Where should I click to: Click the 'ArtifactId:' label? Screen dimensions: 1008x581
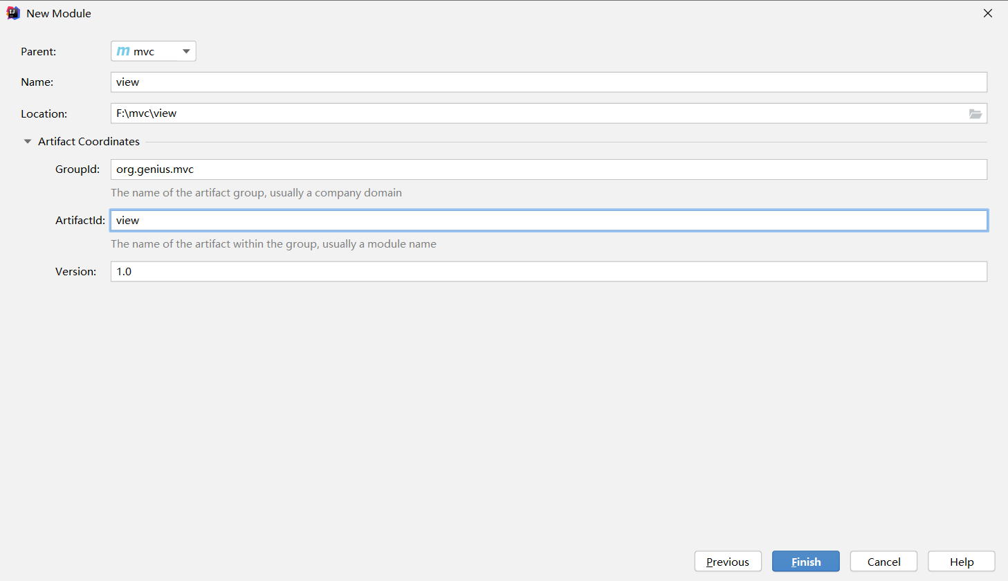click(x=80, y=221)
